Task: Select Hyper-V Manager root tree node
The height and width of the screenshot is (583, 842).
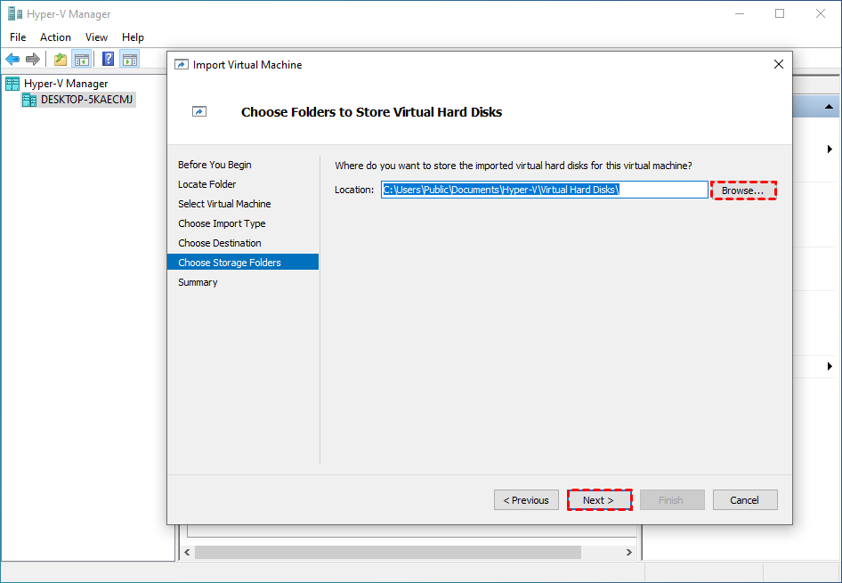Action: point(57,83)
